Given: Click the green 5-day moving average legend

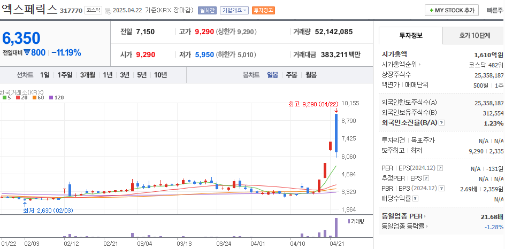Looking at the screenshot, I should click(x=7, y=97).
